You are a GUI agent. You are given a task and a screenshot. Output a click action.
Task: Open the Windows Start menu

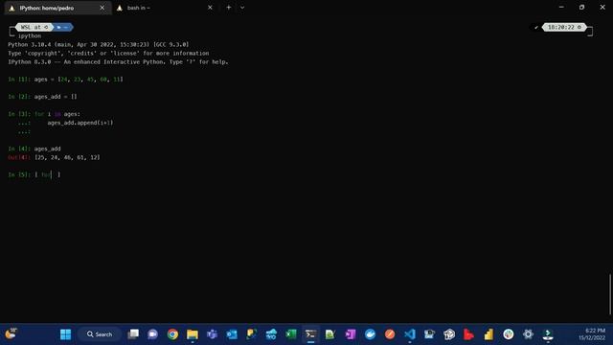(x=66, y=334)
